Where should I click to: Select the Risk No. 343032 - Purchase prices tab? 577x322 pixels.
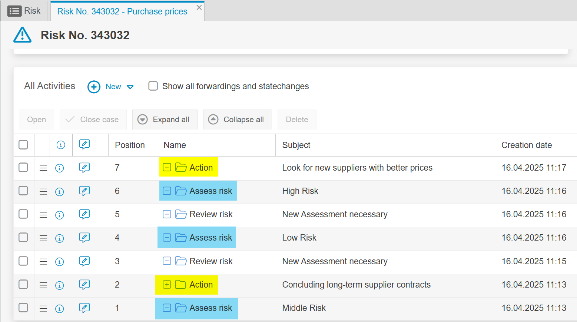point(122,11)
